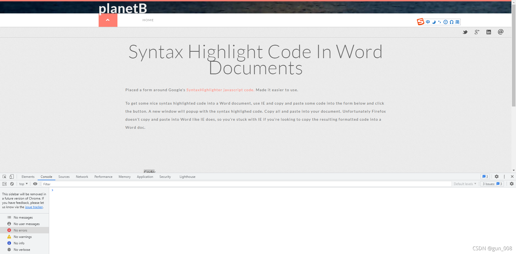516x254 pixels.
Task: Switch to the Elements tab in DevTools
Action: point(28,176)
